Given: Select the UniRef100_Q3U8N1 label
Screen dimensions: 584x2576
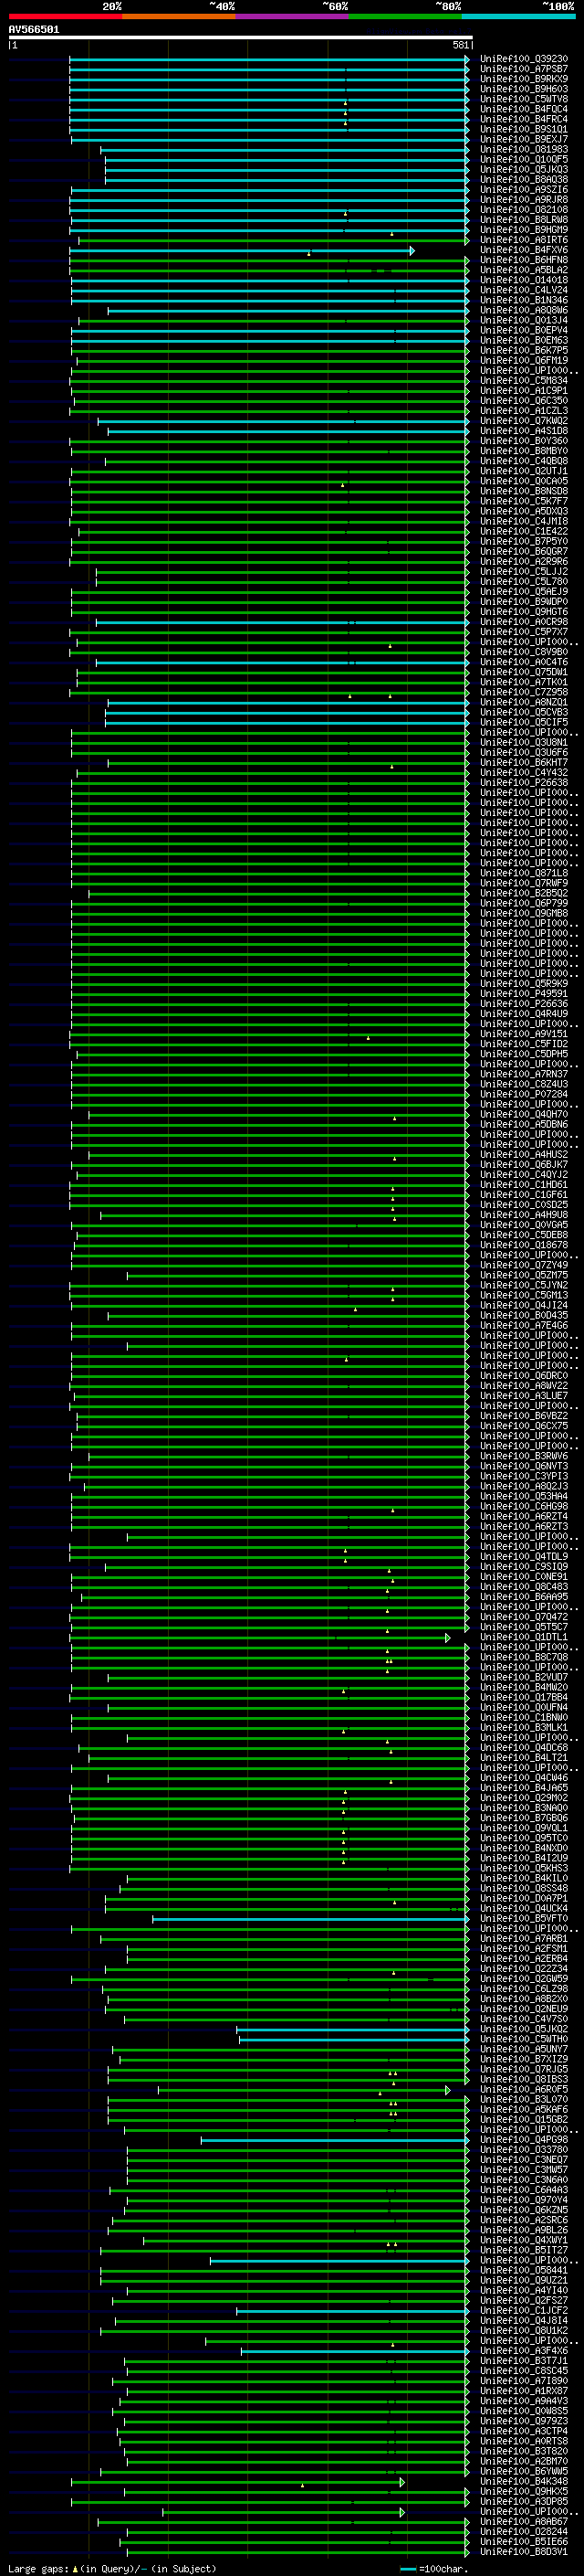Looking at the screenshot, I should coord(524,743).
